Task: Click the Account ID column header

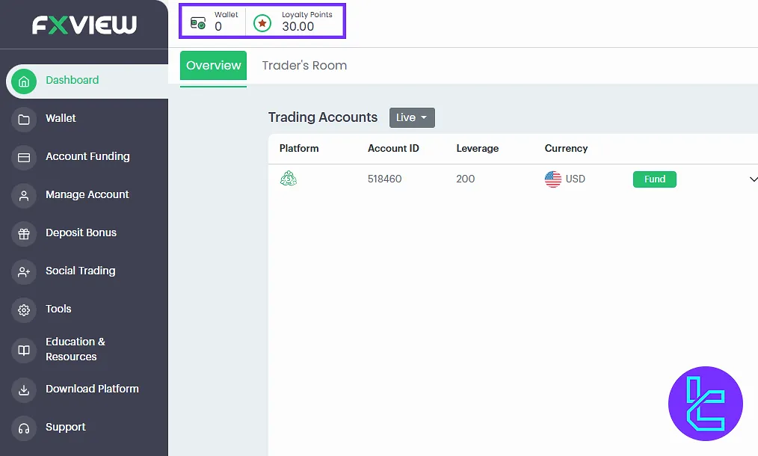Action: 393,149
